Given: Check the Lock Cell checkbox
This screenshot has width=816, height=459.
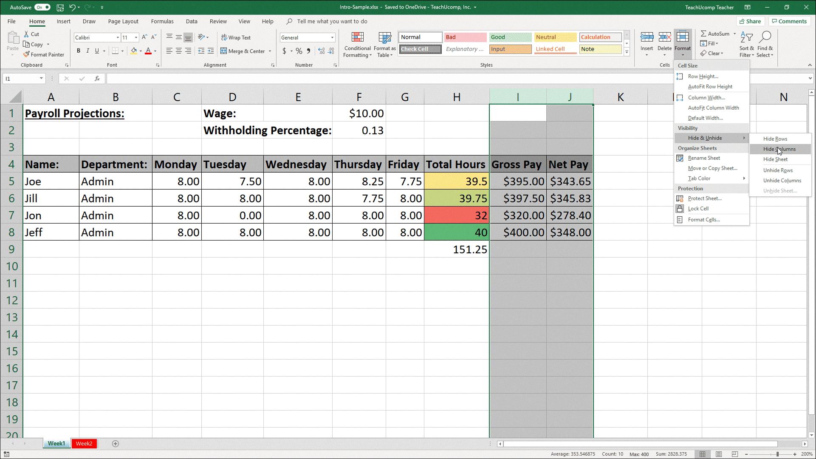Looking at the screenshot, I should [x=680, y=208].
